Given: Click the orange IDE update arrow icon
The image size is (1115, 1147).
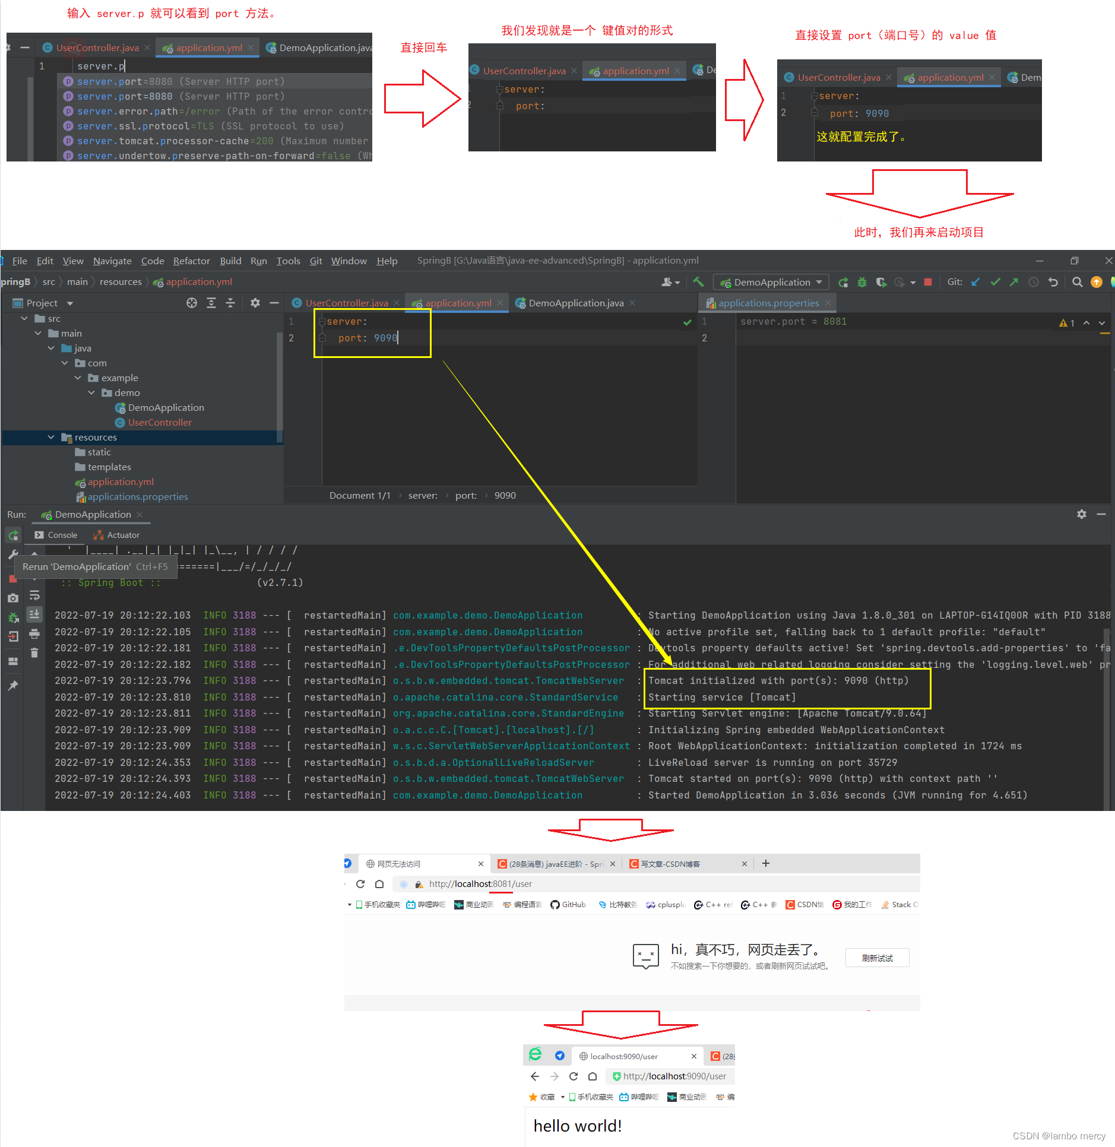Looking at the screenshot, I should point(1097,283).
